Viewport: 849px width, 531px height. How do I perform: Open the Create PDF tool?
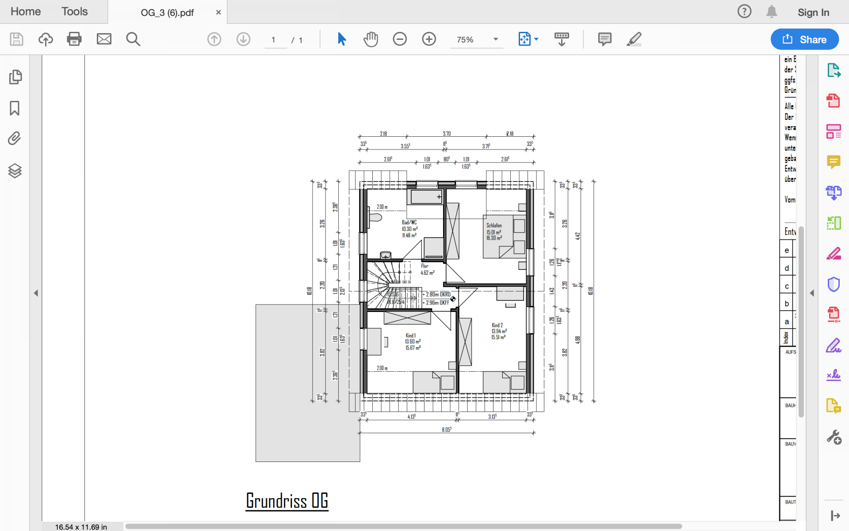click(834, 100)
